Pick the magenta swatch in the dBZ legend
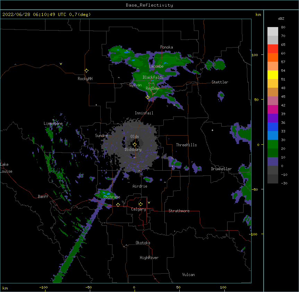299x292 pixels. click(273, 109)
